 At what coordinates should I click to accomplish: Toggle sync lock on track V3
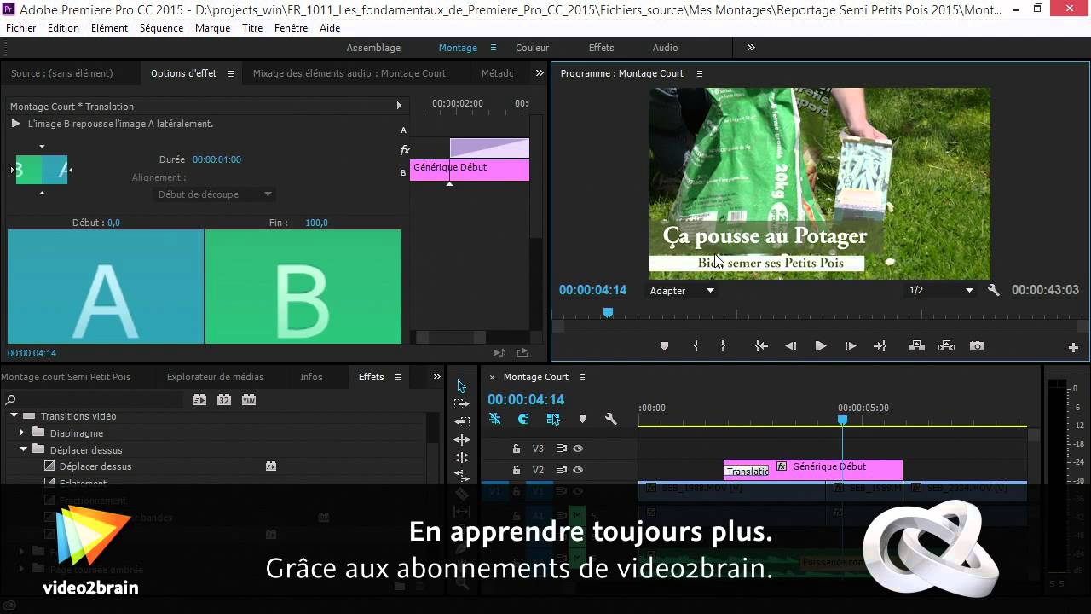pyautogui.click(x=562, y=449)
